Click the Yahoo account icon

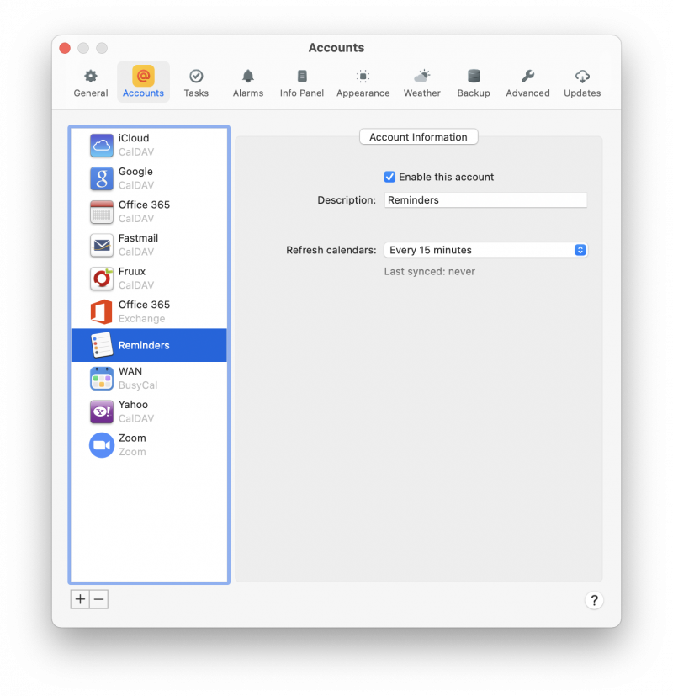click(x=102, y=412)
